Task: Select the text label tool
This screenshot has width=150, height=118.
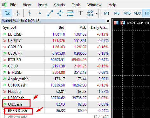Action: click(x=80, y=13)
